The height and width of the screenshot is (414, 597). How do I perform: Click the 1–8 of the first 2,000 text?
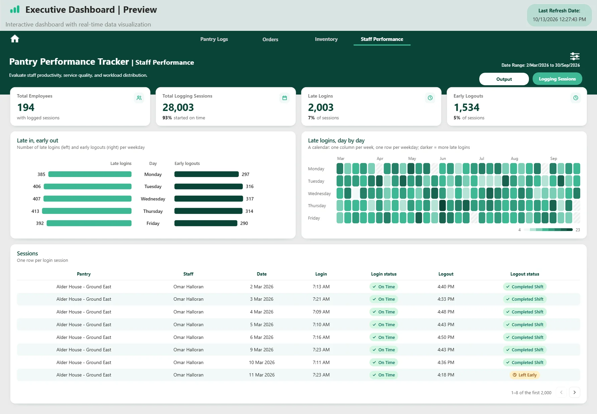(531, 393)
